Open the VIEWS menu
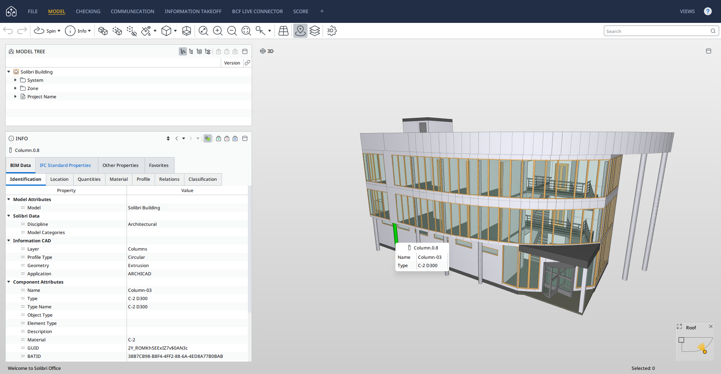 point(687,11)
